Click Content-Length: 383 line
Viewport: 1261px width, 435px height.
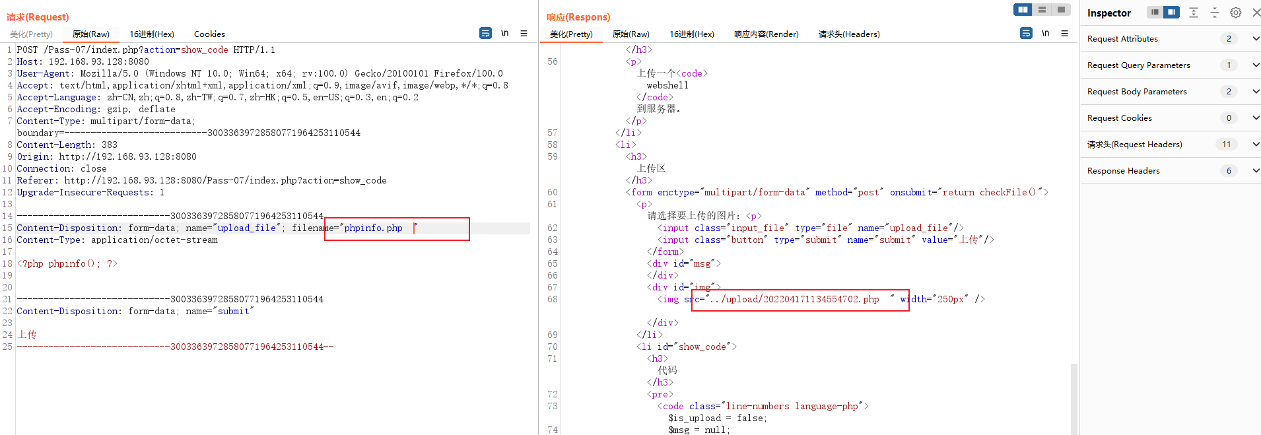click(x=67, y=145)
